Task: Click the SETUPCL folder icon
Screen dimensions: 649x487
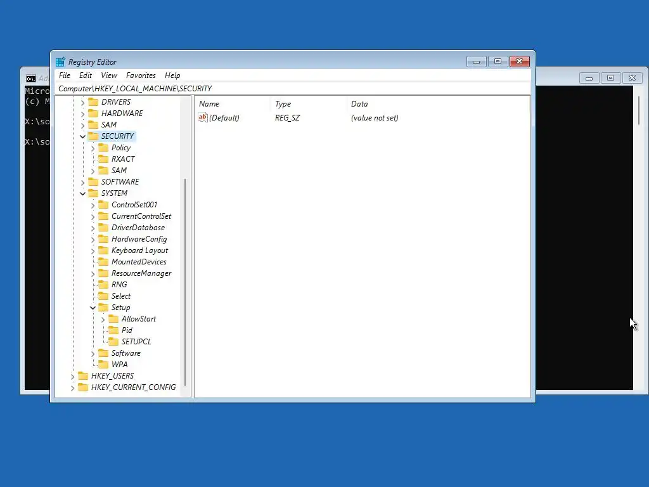Action: tap(113, 342)
